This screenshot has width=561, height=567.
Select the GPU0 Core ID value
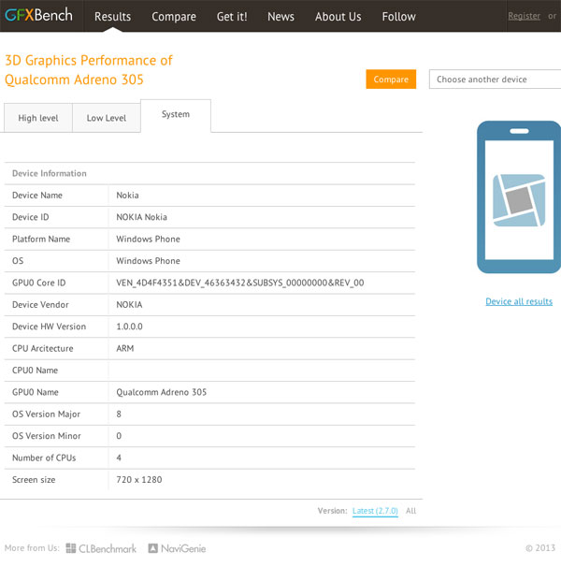[x=240, y=283]
